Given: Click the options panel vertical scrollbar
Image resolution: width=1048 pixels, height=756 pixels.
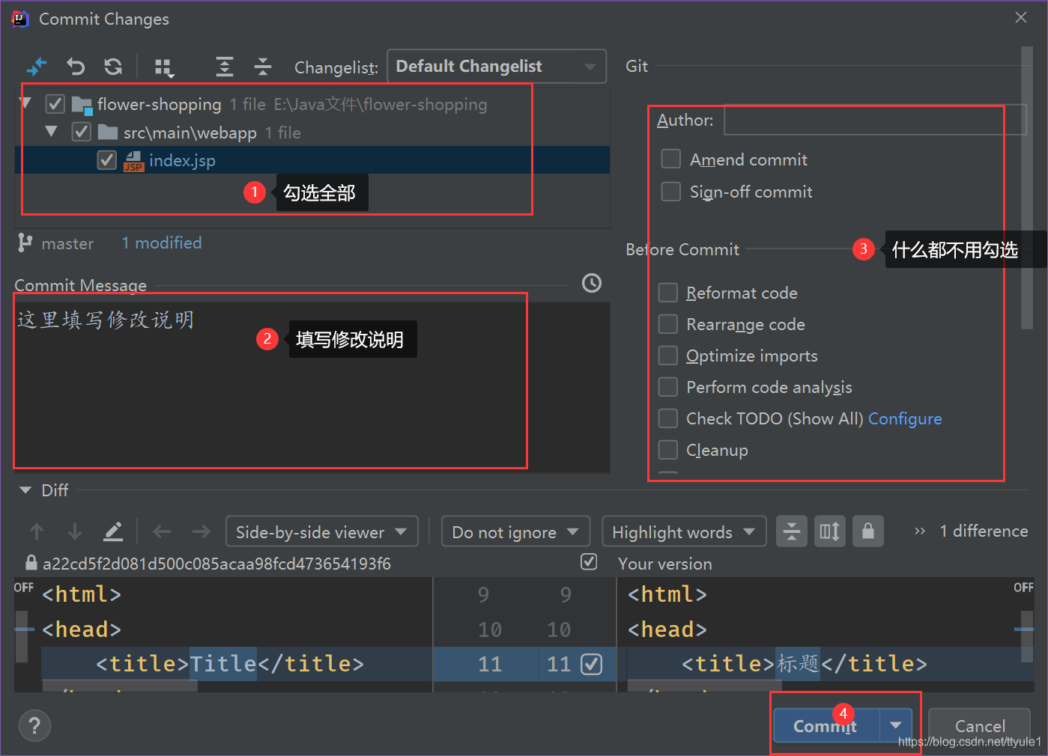Looking at the screenshot, I should 1026,187.
